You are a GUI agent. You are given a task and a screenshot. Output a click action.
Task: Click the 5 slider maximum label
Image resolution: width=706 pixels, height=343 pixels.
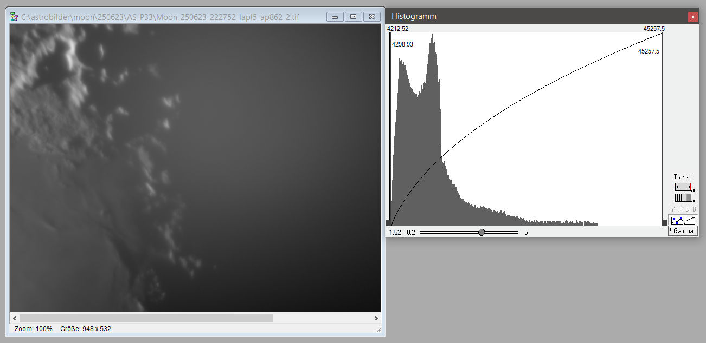click(526, 232)
